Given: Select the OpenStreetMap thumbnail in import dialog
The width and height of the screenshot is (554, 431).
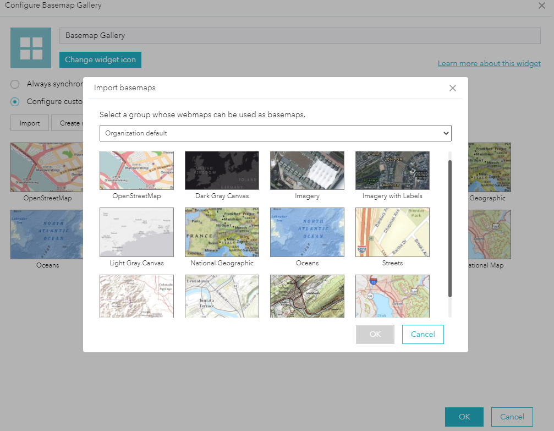Looking at the screenshot, I should click(x=136, y=170).
